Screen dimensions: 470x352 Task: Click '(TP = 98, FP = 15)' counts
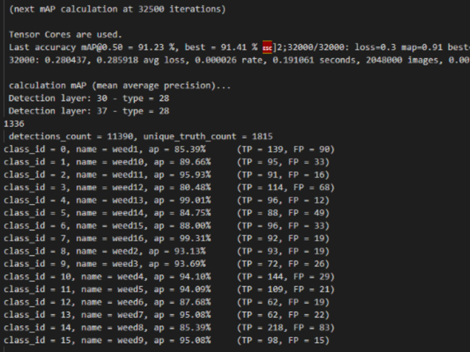click(283, 340)
